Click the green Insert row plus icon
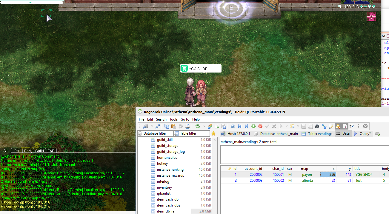This screenshot has width=389, height=214. (x=253, y=126)
